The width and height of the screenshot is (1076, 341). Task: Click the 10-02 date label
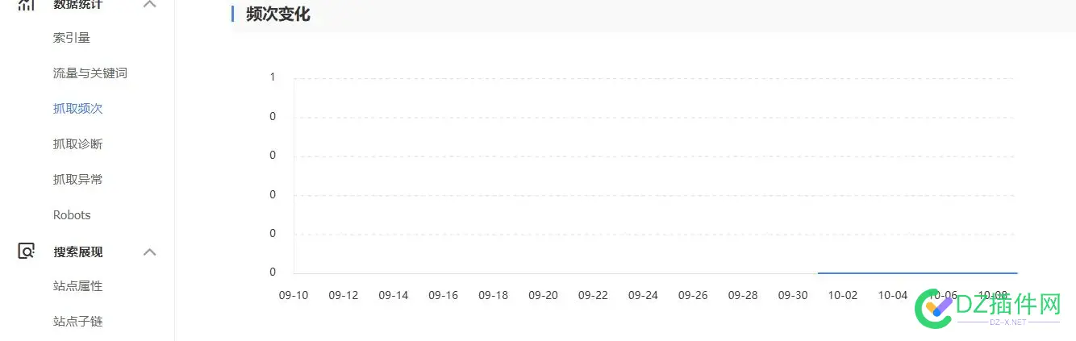click(843, 295)
